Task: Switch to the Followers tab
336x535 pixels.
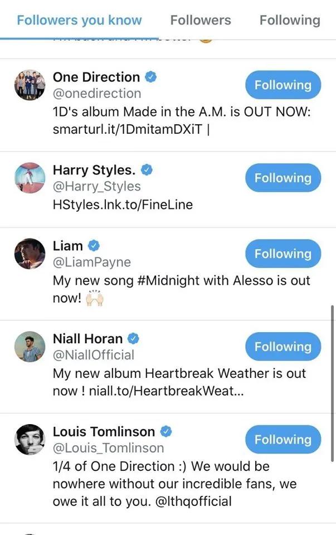Action: 201,21
